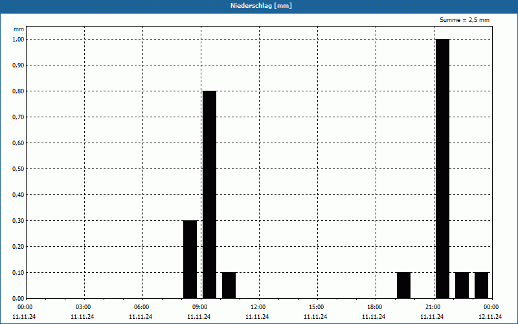The height and width of the screenshot is (324, 518).
Task: Click the 0,20 y-axis label
Action: tap(18, 247)
